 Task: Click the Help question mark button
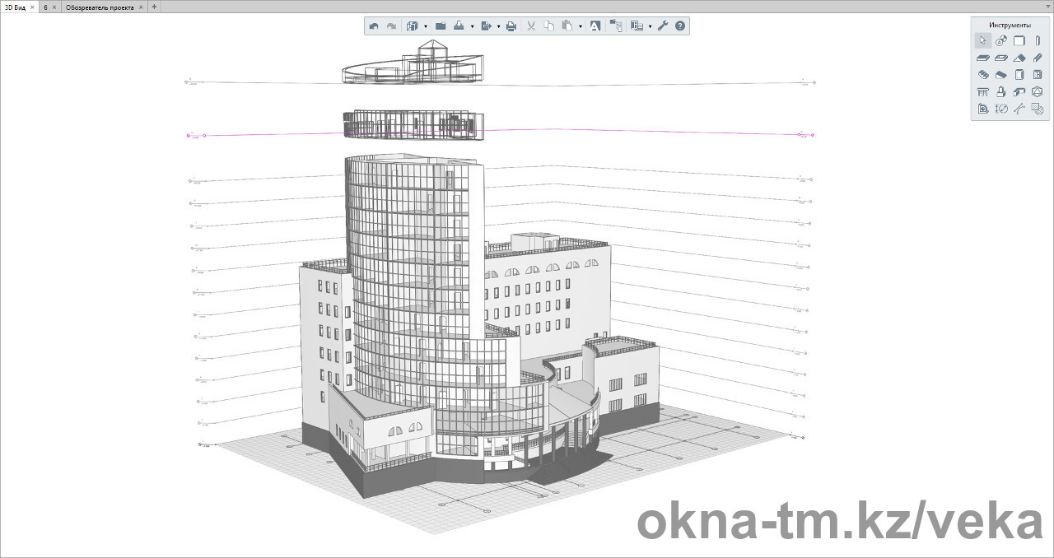click(x=679, y=26)
